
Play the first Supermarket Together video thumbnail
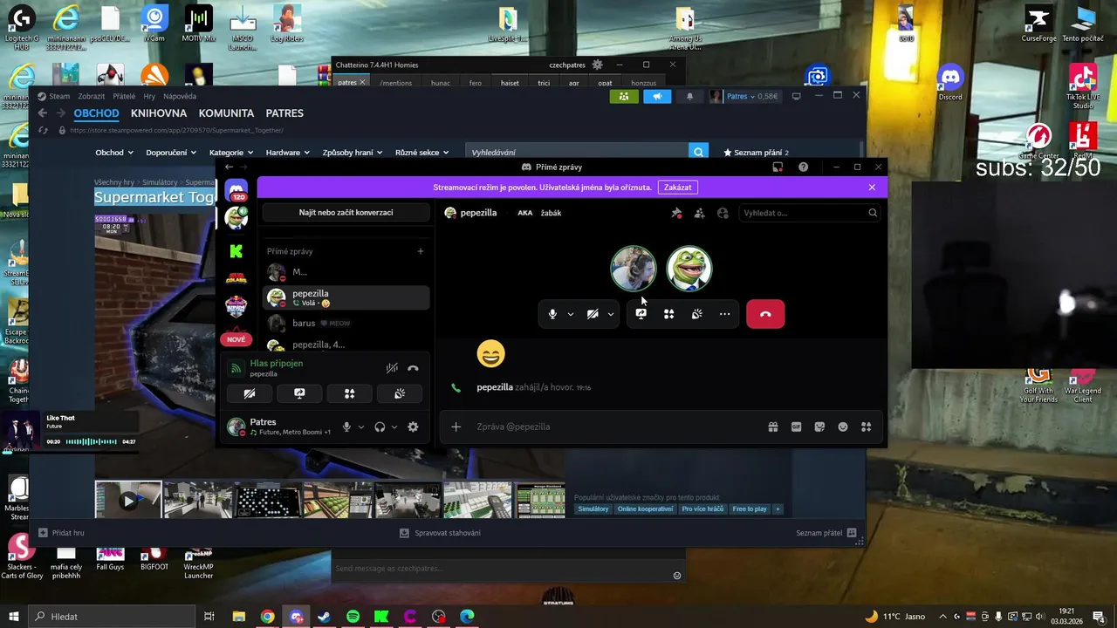pyautogui.click(x=128, y=501)
